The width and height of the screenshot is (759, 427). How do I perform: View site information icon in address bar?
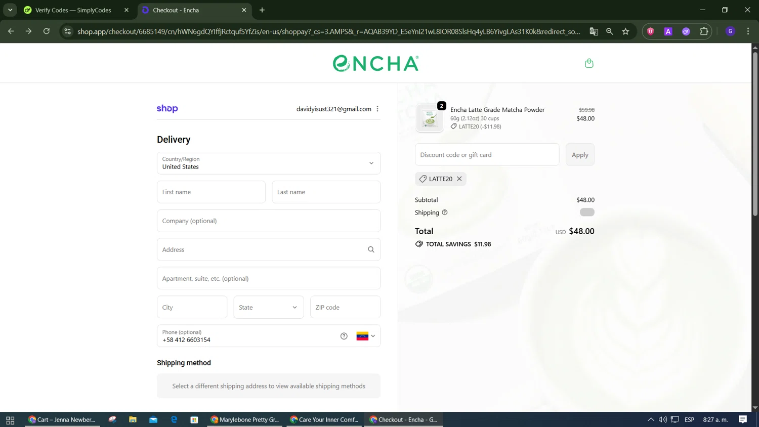(67, 31)
